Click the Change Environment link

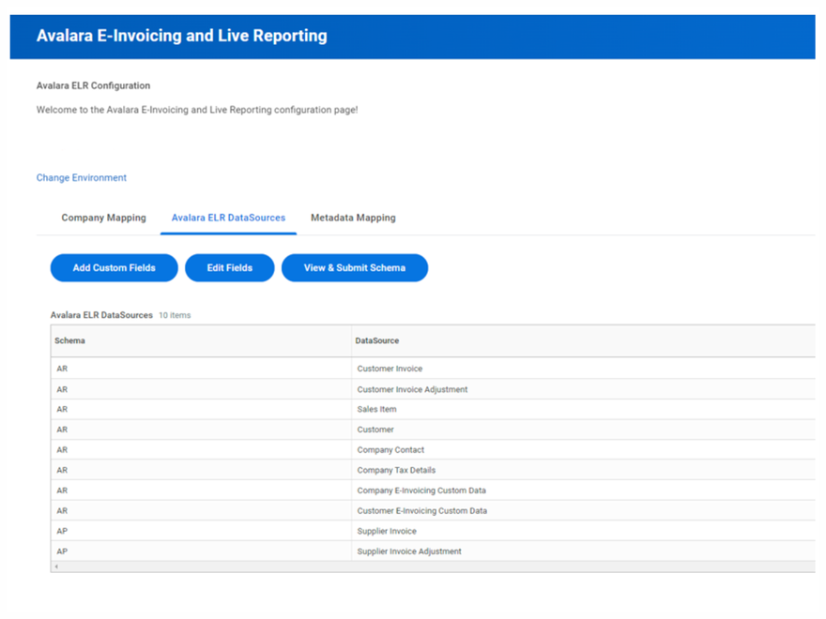tap(81, 177)
